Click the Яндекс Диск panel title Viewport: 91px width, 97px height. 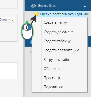pyautogui.click(x=47, y=6)
